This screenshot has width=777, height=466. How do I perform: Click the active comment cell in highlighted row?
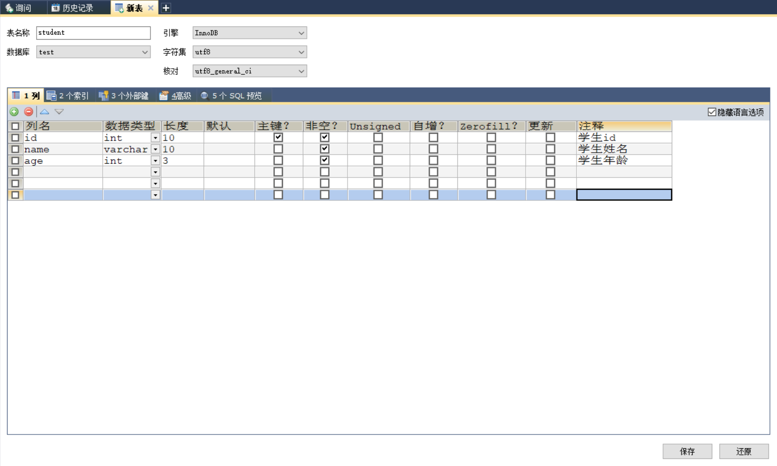tap(624, 195)
